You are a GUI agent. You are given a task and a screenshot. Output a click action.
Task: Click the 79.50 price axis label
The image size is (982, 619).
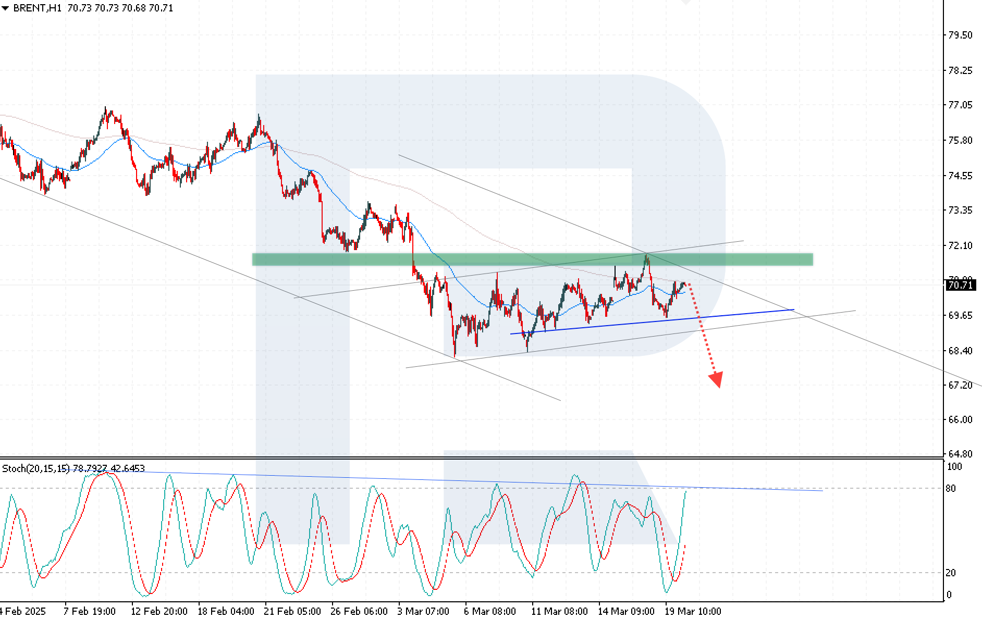[x=960, y=35]
